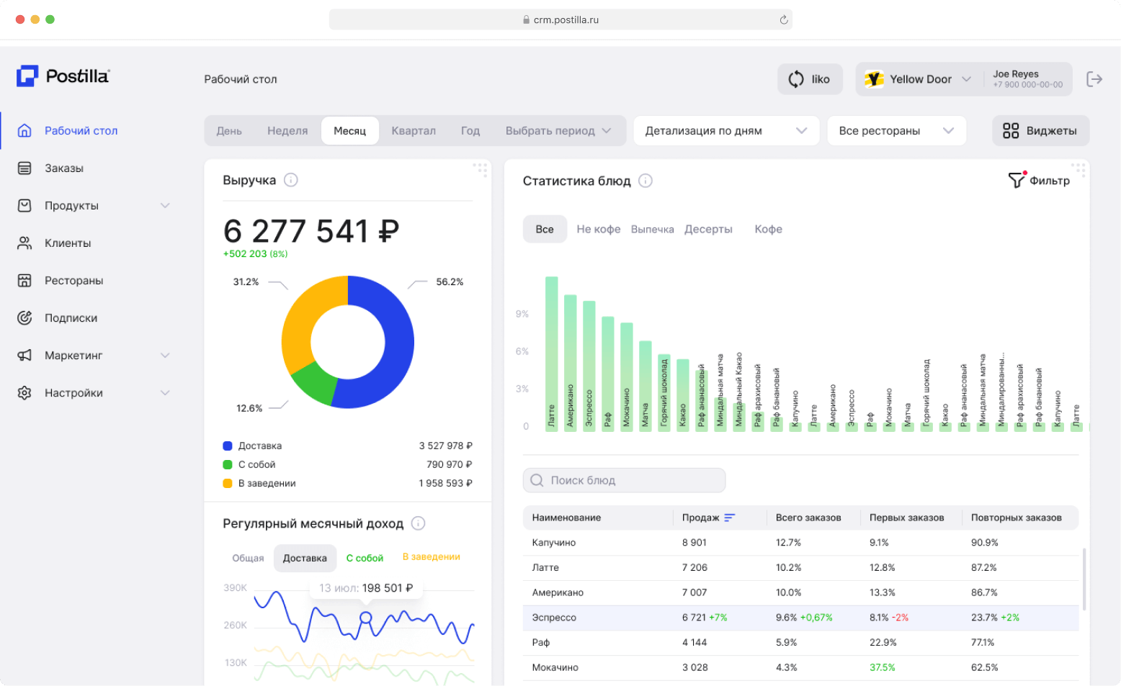Viewport: 1121px width, 686px height.
Task: Toggle the С собой income chart series
Action: [x=365, y=558]
